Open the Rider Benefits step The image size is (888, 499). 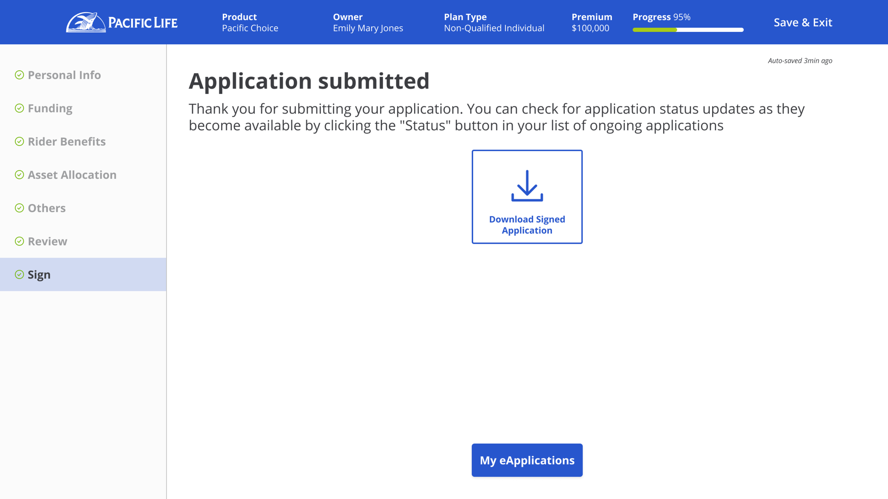(67, 142)
